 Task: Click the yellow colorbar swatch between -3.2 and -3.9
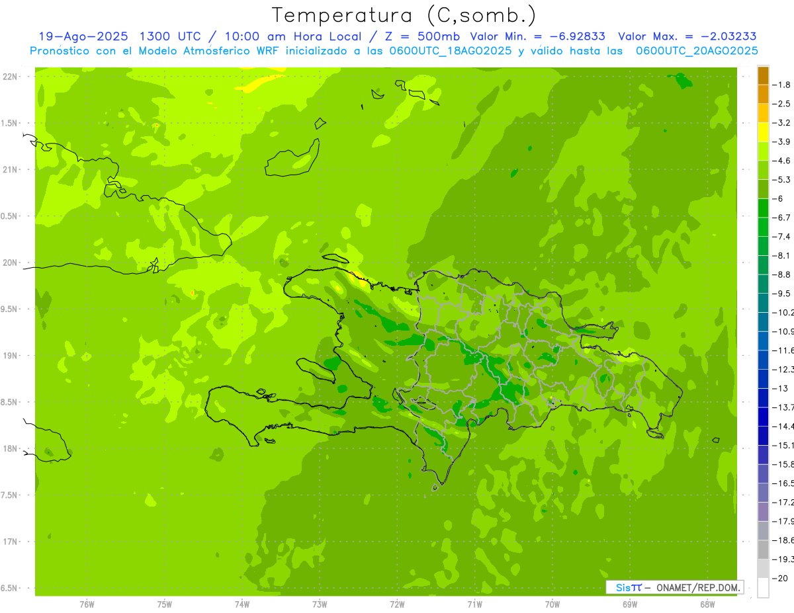[763, 132]
